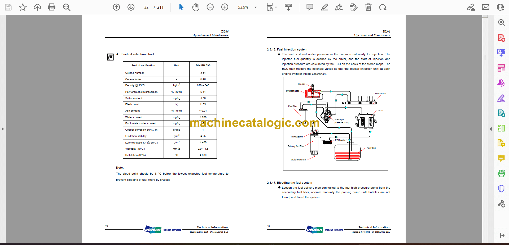Screen dimensions: 509x245
Task: Click the Save file icon
Action: (8, 7)
